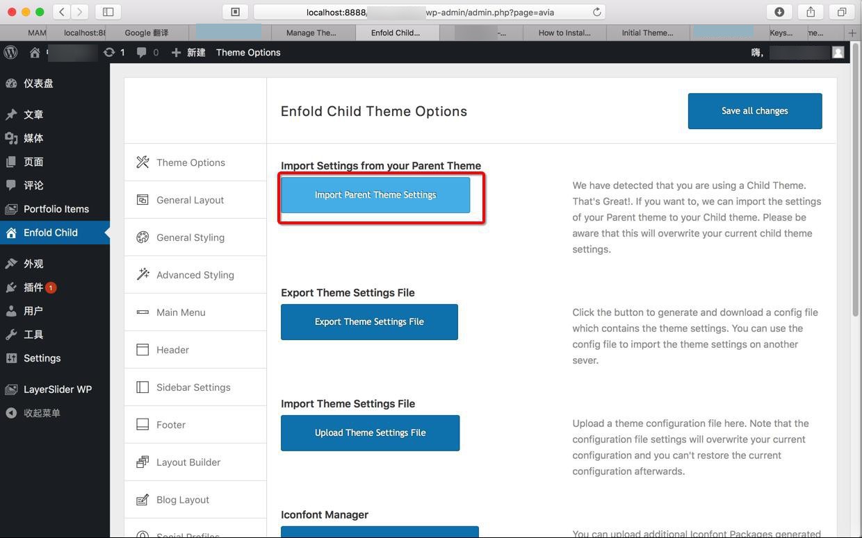Click Safari back navigation arrow
This screenshot has height=538, width=862.
coord(62,12)
